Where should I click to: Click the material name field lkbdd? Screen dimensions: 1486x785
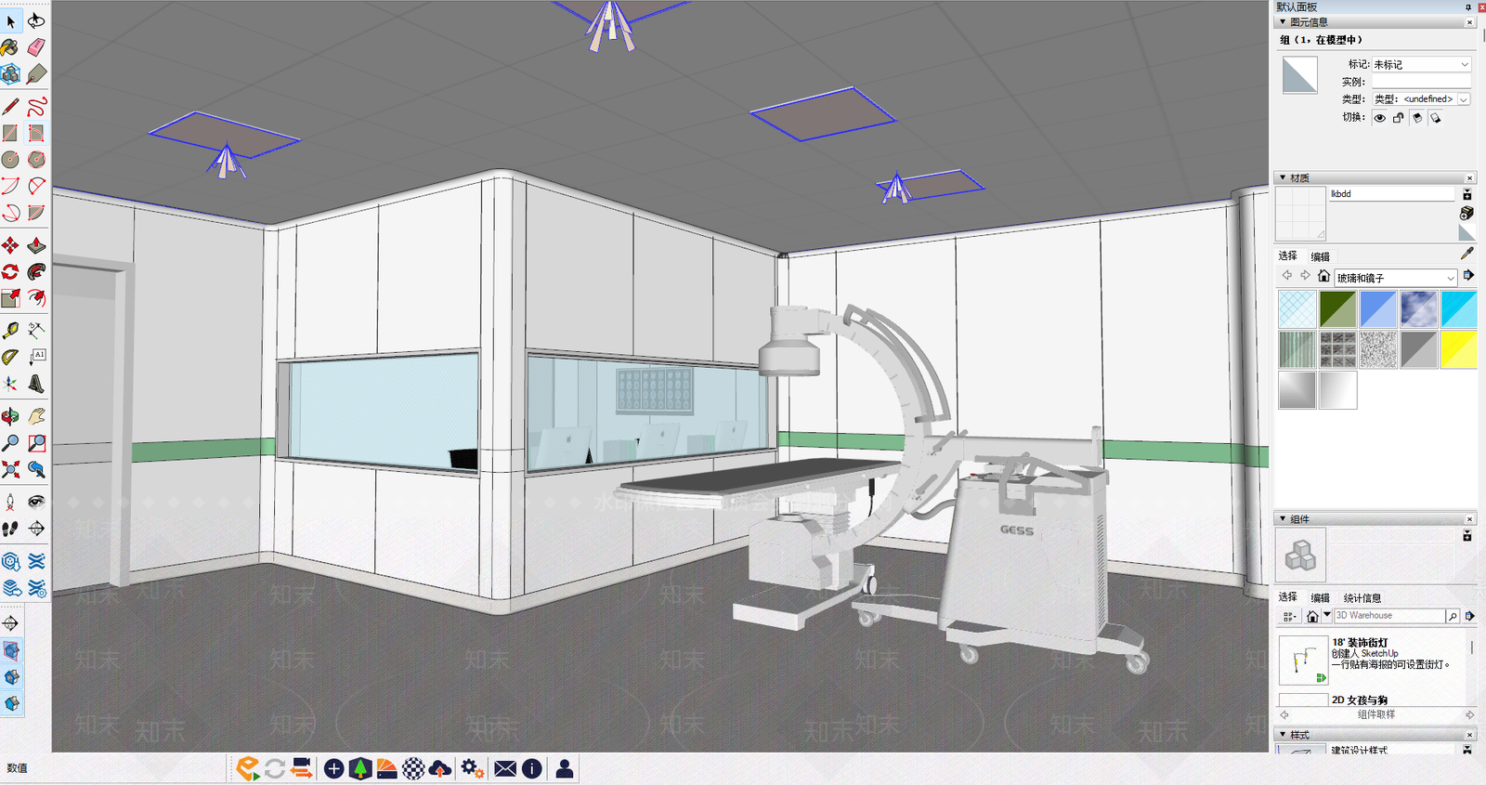(x=1391, y=194)
